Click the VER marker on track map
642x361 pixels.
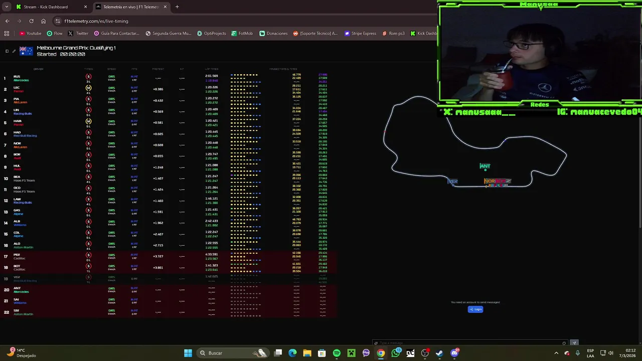pos(452,182)
